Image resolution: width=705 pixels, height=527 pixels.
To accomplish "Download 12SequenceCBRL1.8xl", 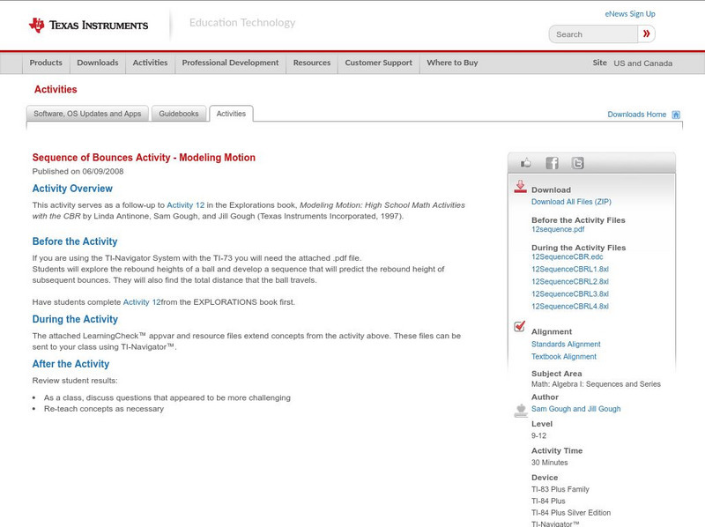I will [569, 270].
